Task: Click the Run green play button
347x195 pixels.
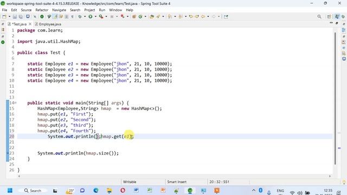Action: [x=91, y=17]
